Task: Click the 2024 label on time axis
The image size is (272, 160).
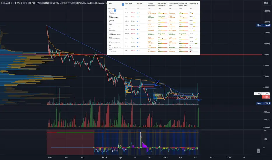Action: click(x=229, y=157)
